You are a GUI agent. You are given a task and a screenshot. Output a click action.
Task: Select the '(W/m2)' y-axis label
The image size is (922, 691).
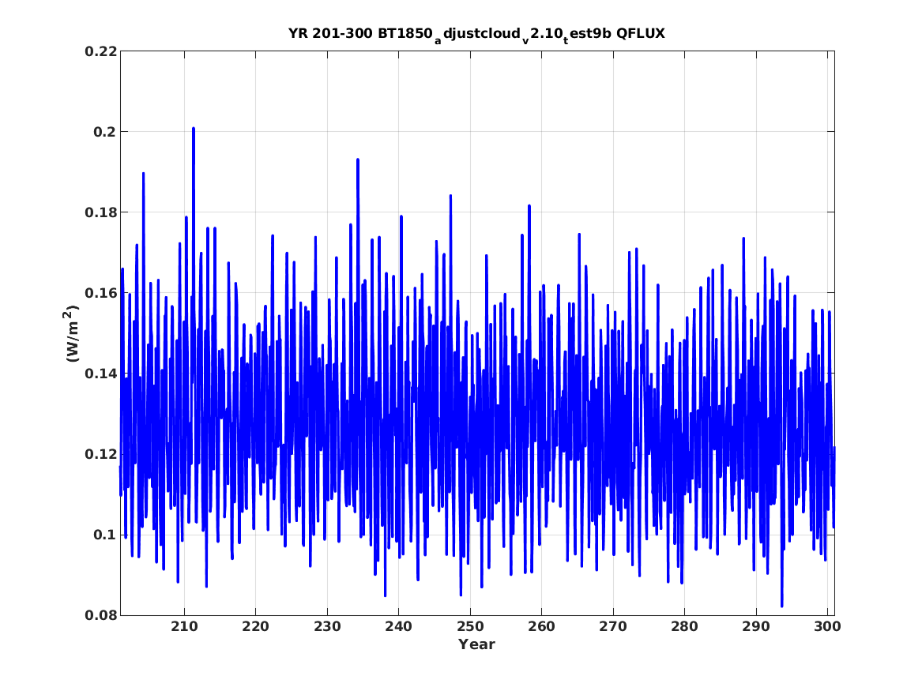pyautogui.click(x=71, y=333)
